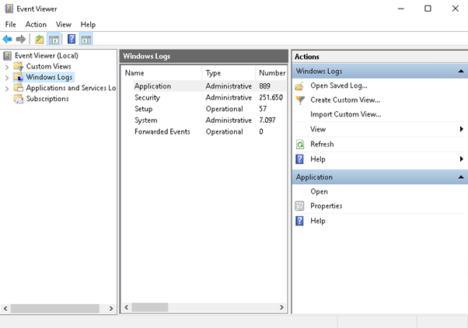The height and width of the screenshot is (328, 468).
Task: Click the Back arrow toolbar icon
Action: pyautogui.click(x=7, y=39)
